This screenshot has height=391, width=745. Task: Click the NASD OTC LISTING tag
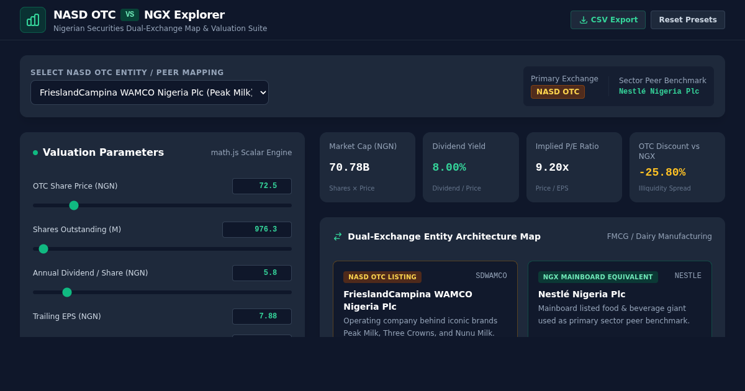click(x=382, y=277)
